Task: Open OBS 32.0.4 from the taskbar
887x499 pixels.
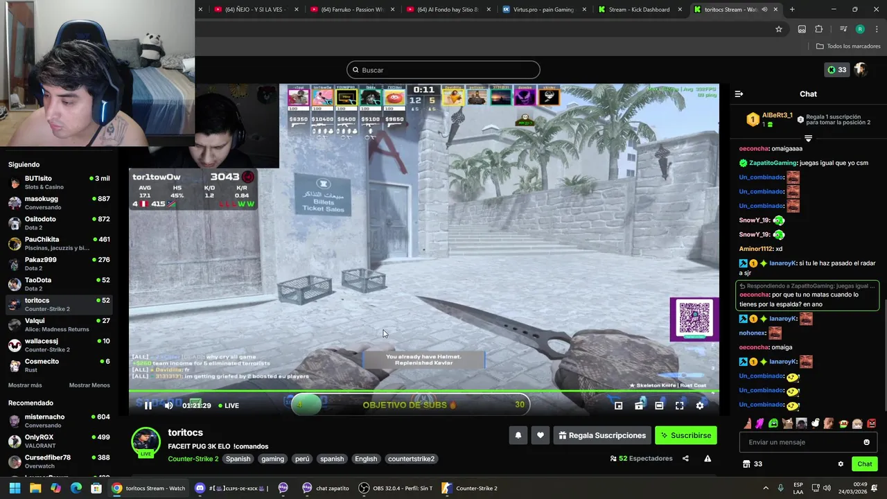Action: click(x=395, y=488)
